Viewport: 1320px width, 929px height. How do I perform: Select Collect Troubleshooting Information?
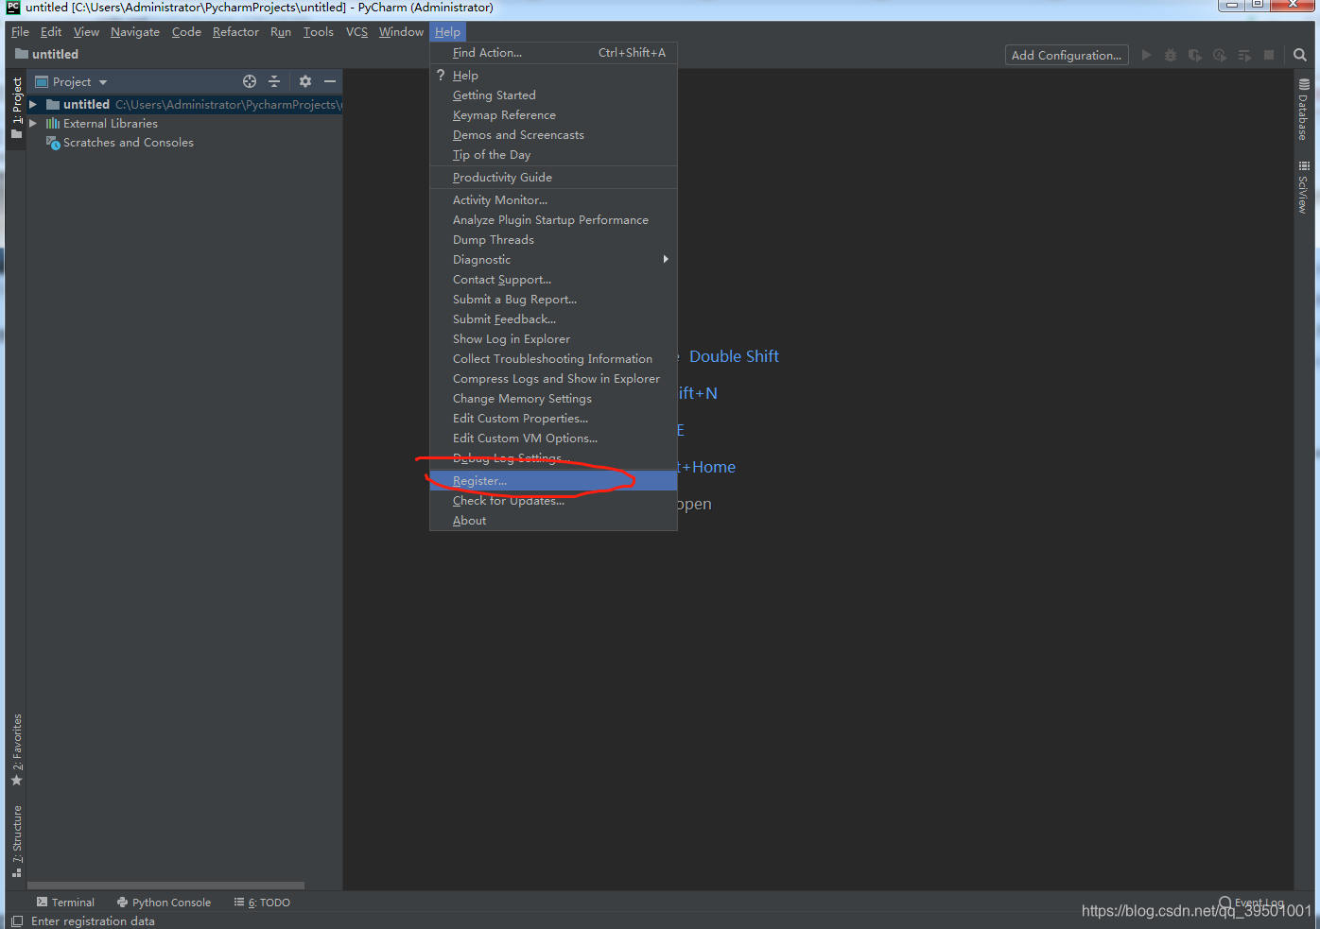(553, 359)
